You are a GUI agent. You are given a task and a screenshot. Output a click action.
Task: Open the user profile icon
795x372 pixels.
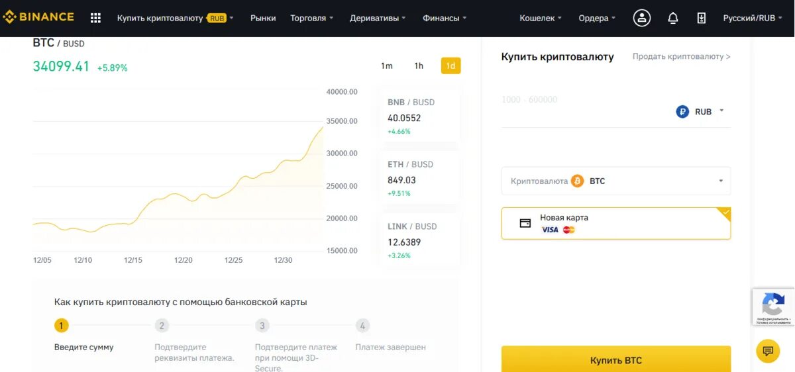click(x=641, y=18)
